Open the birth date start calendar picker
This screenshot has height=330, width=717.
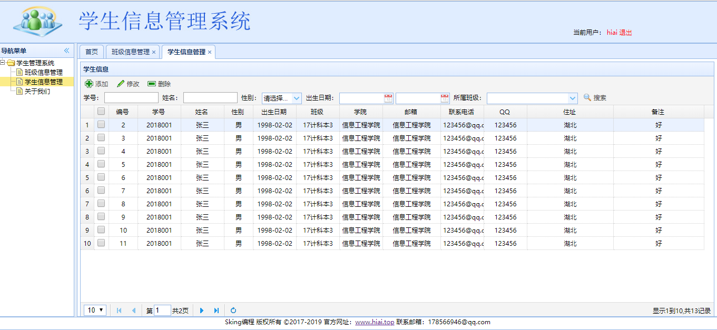(389, 98)
